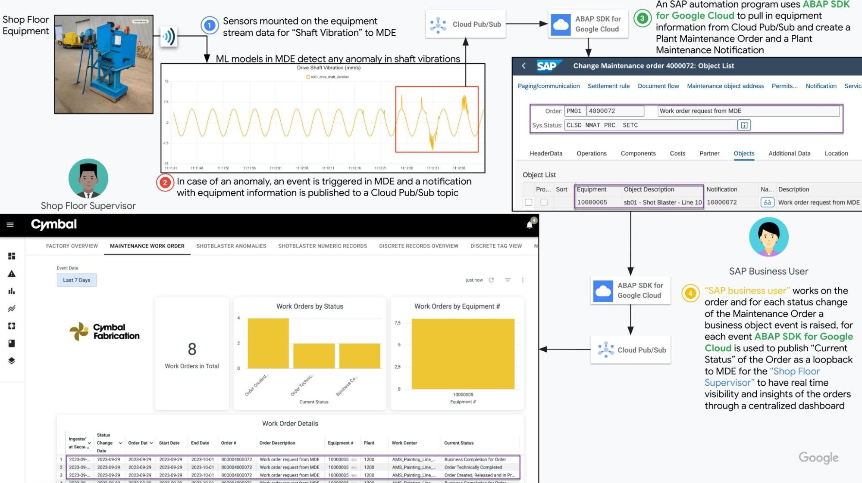Open the Discrete Records Overview tab

click(x=419, y=246)
